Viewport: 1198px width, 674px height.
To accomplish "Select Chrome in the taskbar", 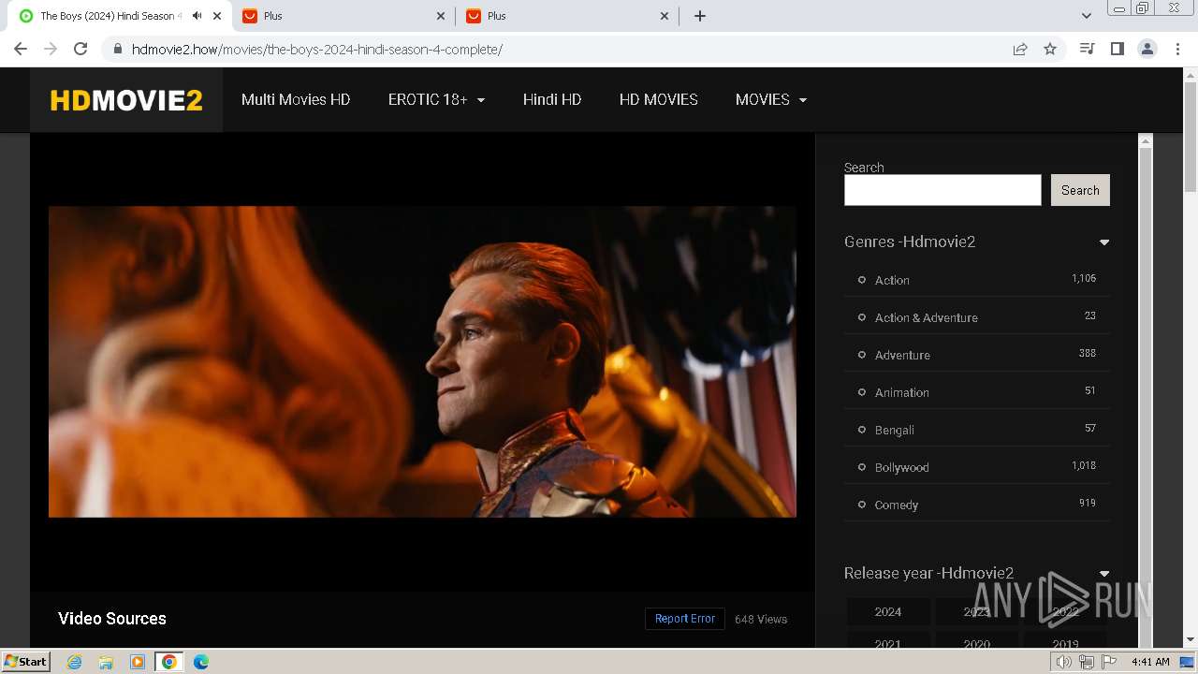I will pos(168,662).
